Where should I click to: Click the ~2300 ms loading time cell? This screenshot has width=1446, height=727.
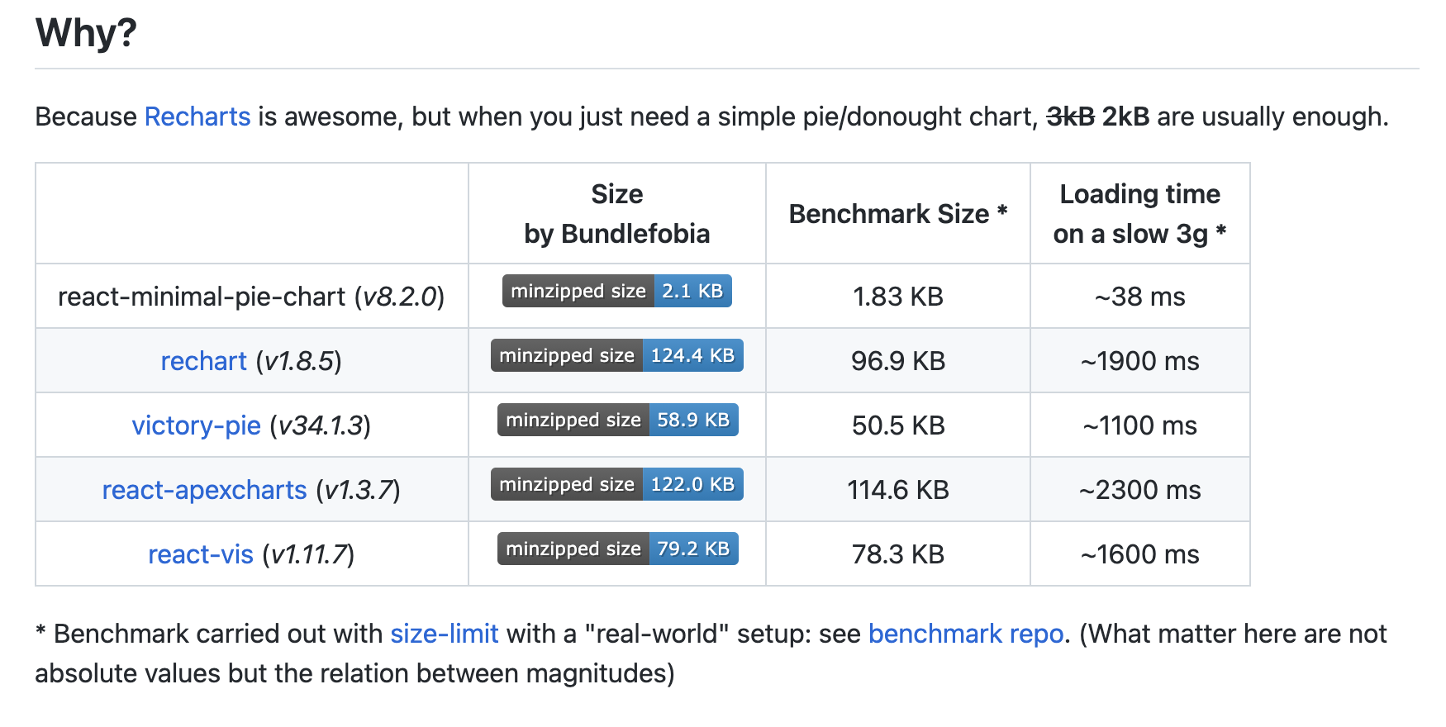tap(1139, 490)
